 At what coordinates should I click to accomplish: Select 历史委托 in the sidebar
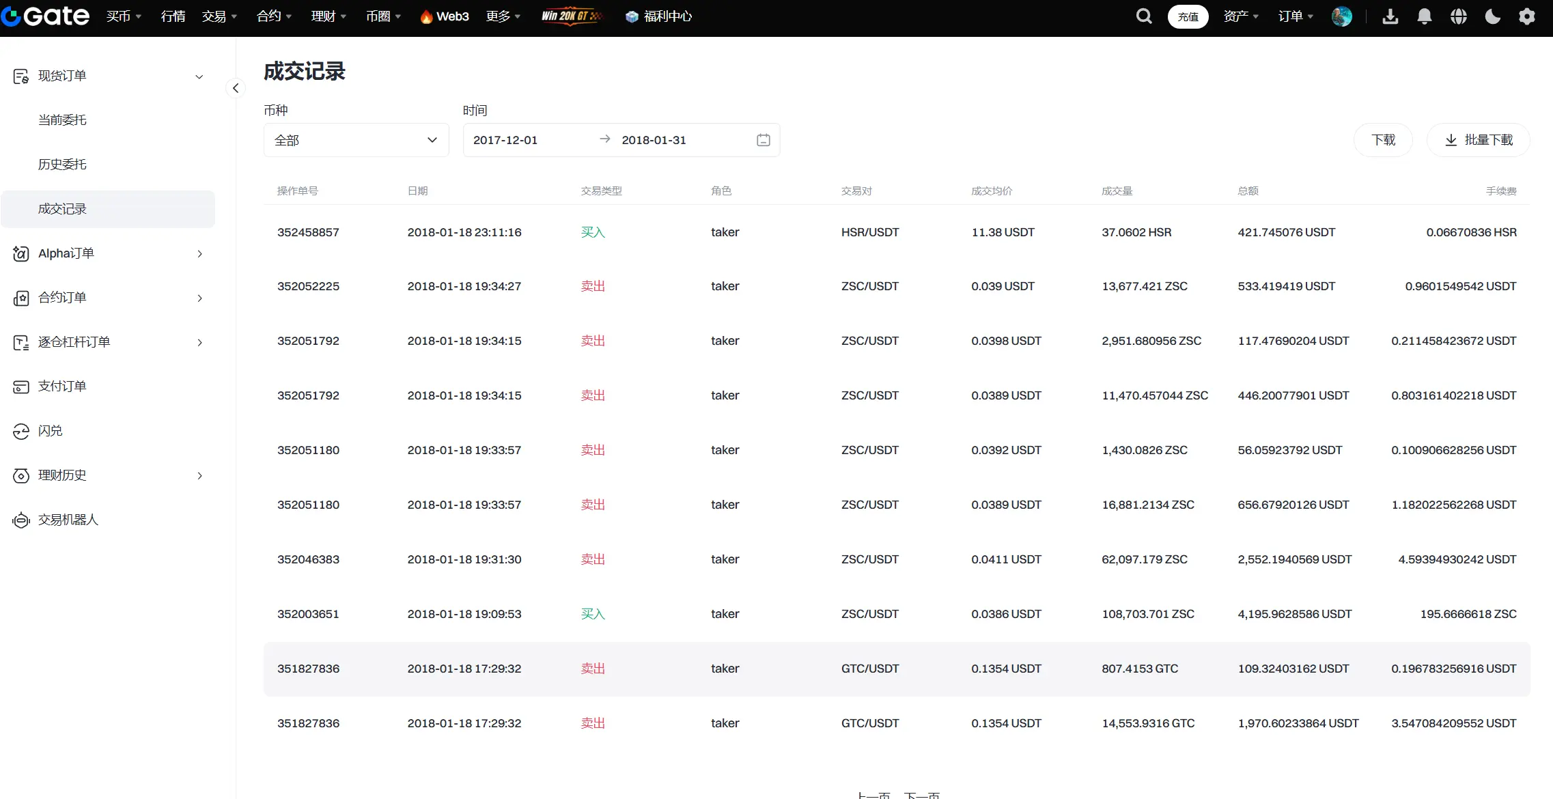[x=62, y=165]
